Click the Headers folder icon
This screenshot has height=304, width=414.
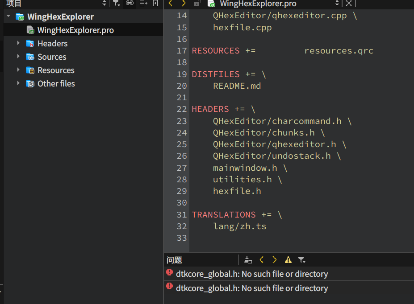[30, 44]
